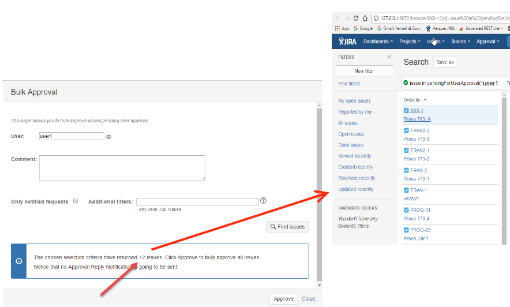510x307 pixels.
Task: Toggle the TRAN2-2 issue checkbox
Action: pos(407,131)
